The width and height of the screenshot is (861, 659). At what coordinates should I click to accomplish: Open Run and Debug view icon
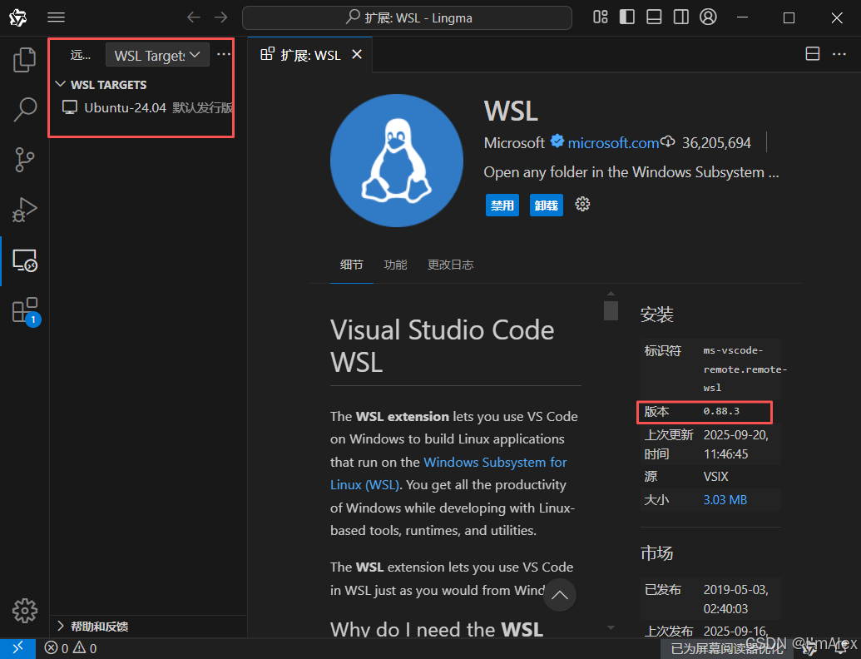(24, 209)
